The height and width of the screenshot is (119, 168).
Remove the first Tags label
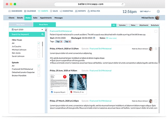click(x=61, y=42)
